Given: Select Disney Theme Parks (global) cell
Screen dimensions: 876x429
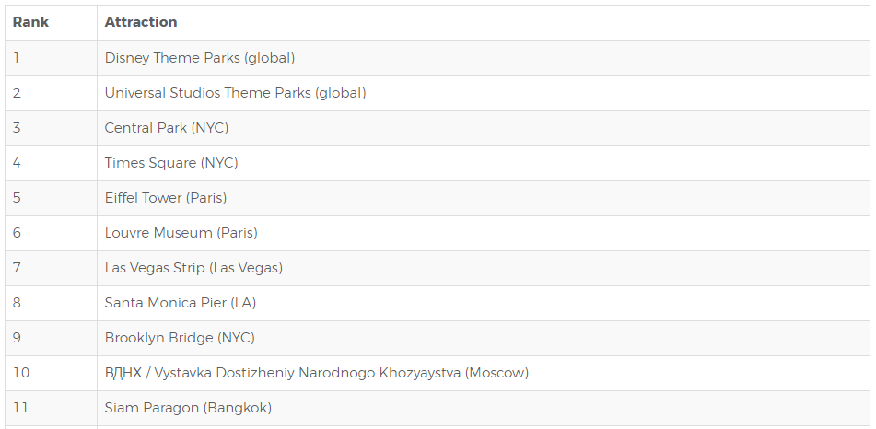Looking at the screenshot, I should 484,58.
